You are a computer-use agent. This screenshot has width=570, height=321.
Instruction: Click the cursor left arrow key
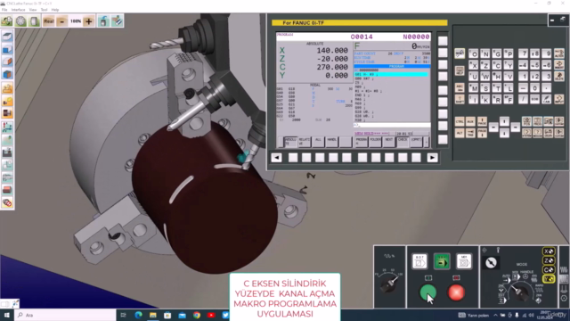pos(493,127)
